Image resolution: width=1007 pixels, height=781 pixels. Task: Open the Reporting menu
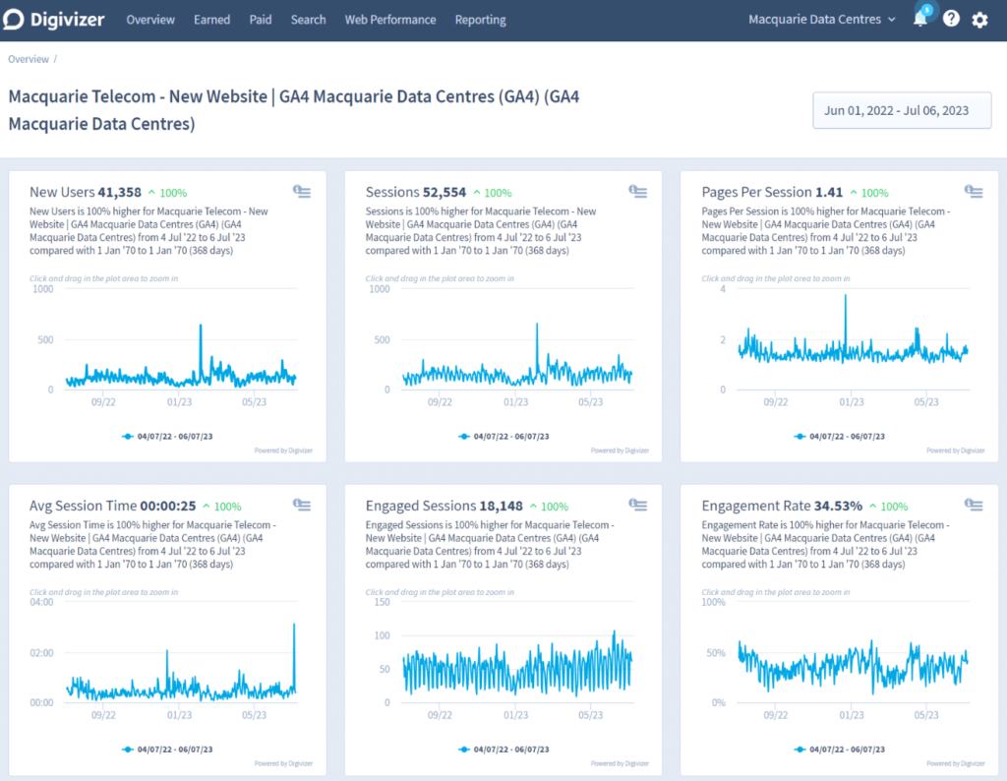[x=480, y=20]
